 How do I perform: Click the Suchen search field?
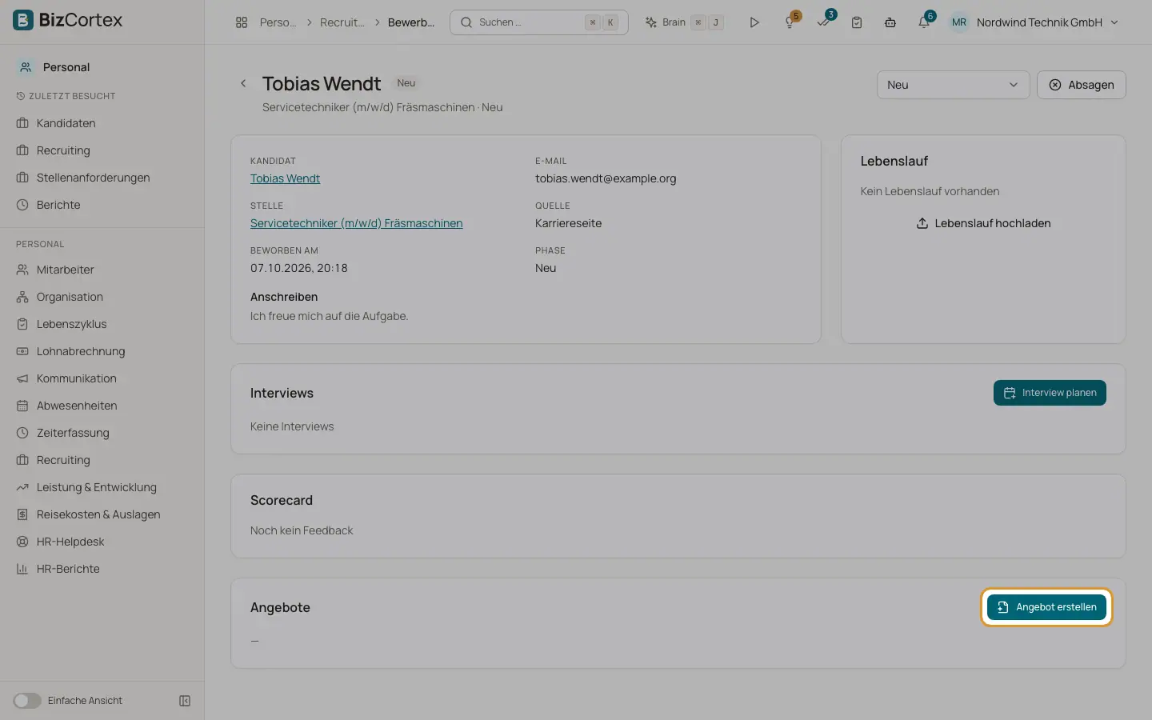point(539,22)
